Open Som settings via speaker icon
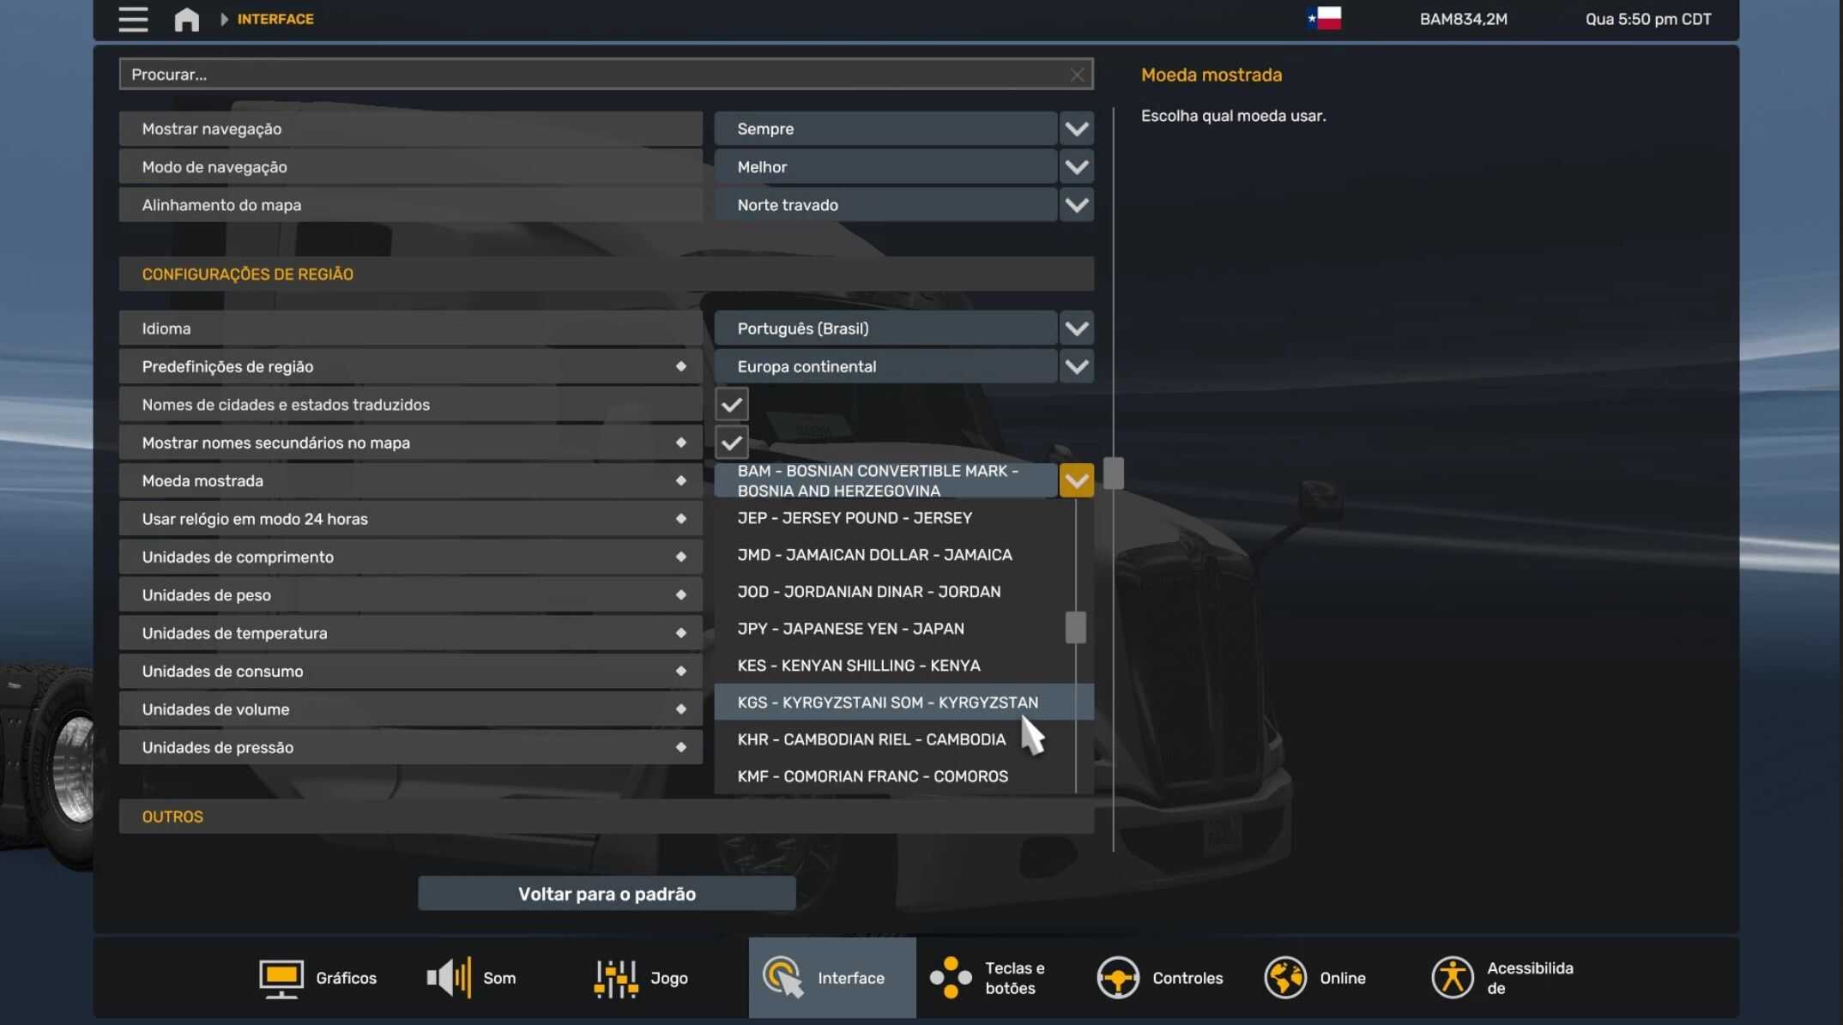Viewport: 1843px width, 1025px height. 449,978
